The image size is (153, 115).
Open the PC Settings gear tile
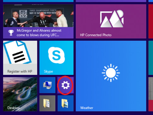pyautogui.click(x=65, y=85)
